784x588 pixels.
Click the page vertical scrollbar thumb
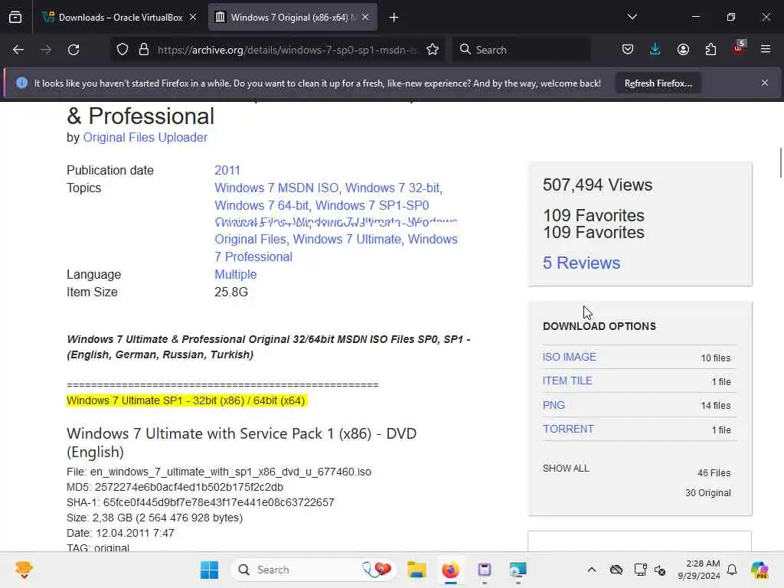[x=780, y=162]
